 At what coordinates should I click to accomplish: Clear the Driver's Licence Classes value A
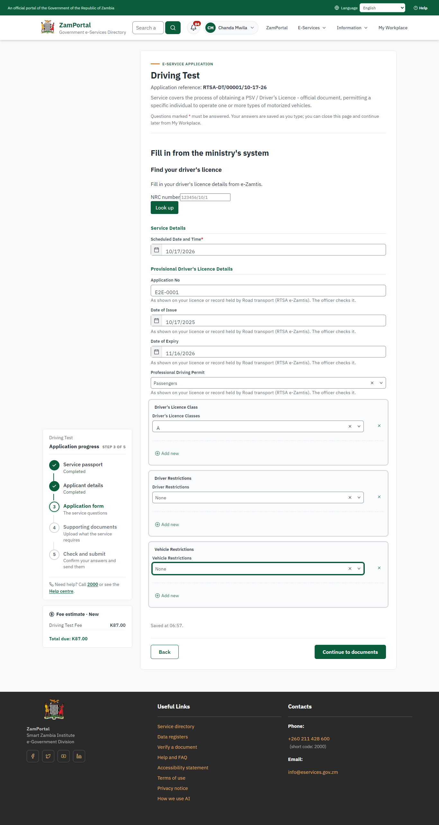[350, 426]
